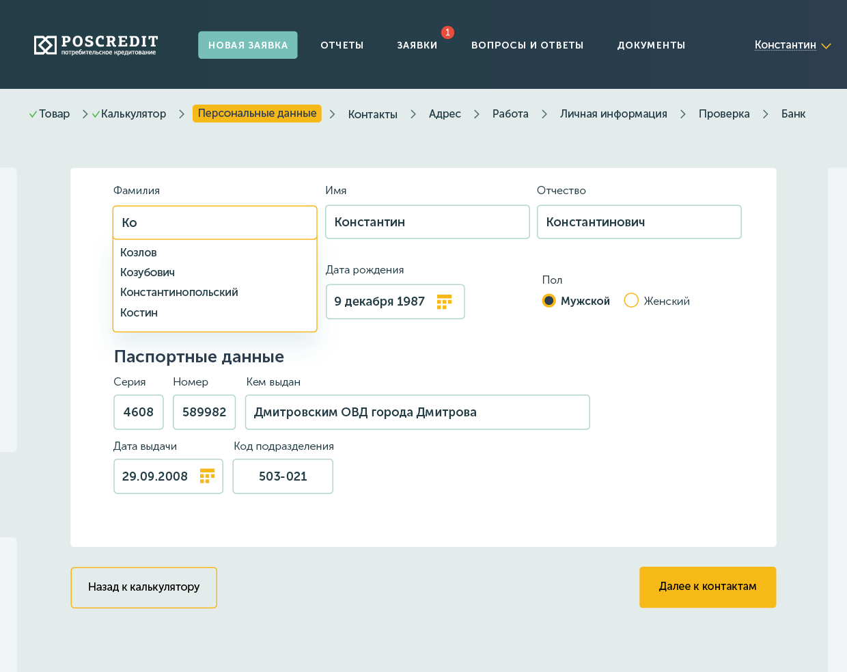Screen dimensions: 847x672
Task: Select the Мужской gender radio button
Action: tap(549, 301)
